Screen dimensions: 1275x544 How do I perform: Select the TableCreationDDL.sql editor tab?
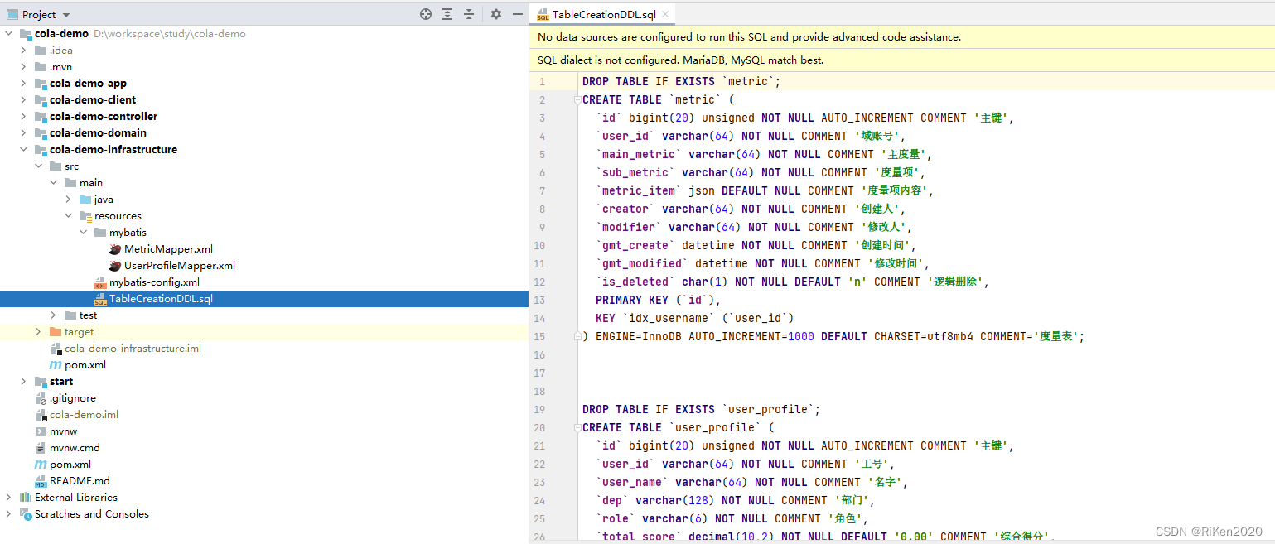pos(602,14)
